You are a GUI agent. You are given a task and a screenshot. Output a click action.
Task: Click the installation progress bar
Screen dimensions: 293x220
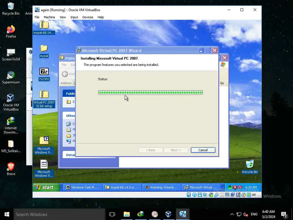click(x=151, y=93)
